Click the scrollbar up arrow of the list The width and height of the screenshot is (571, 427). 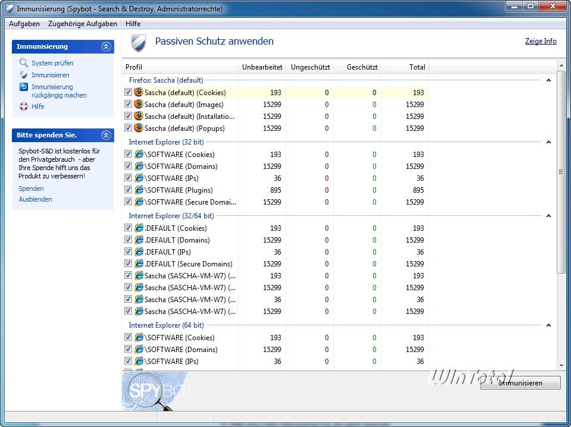click(561, 65)
